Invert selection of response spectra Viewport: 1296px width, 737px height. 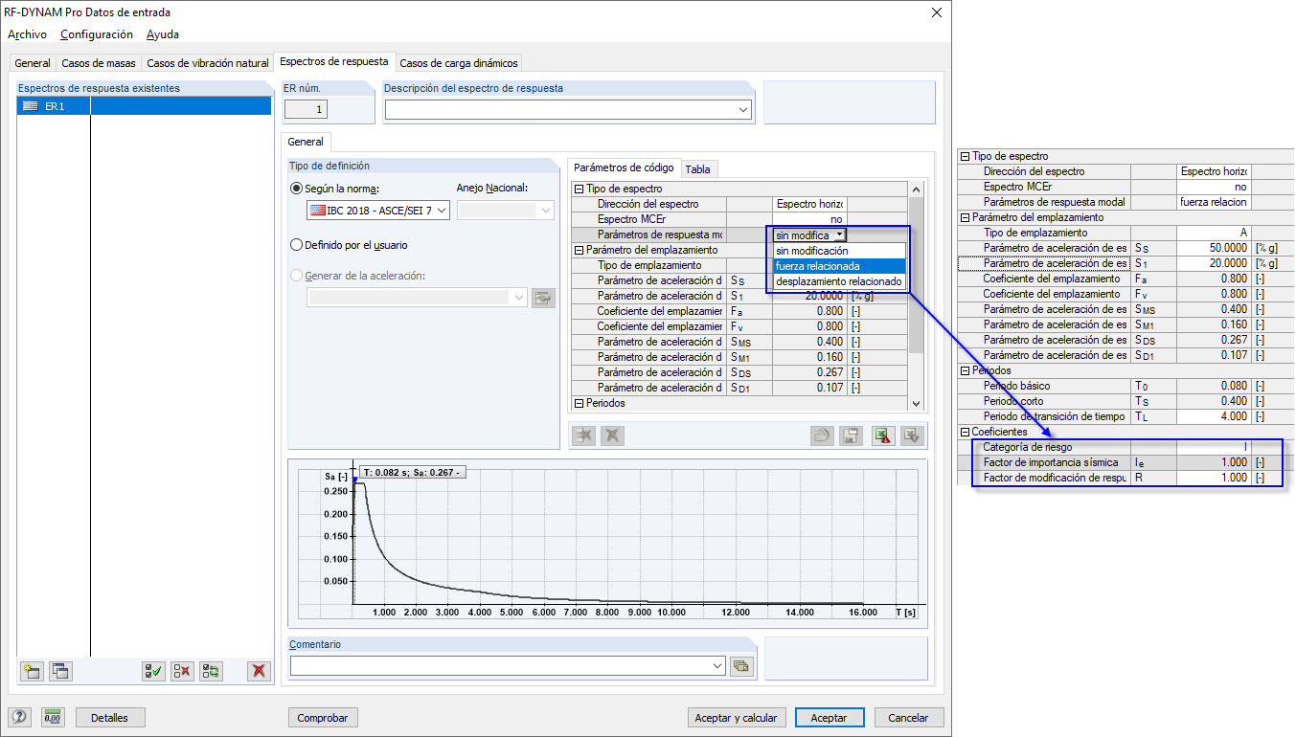coord(211,671)
